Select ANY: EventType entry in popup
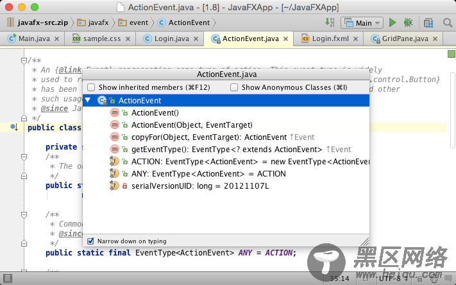This screenshot has height=285, width=456. (x=226, y=174)
